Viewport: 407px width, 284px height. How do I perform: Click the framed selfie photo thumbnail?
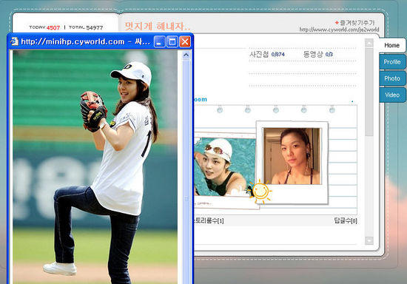tap(292, 156)
